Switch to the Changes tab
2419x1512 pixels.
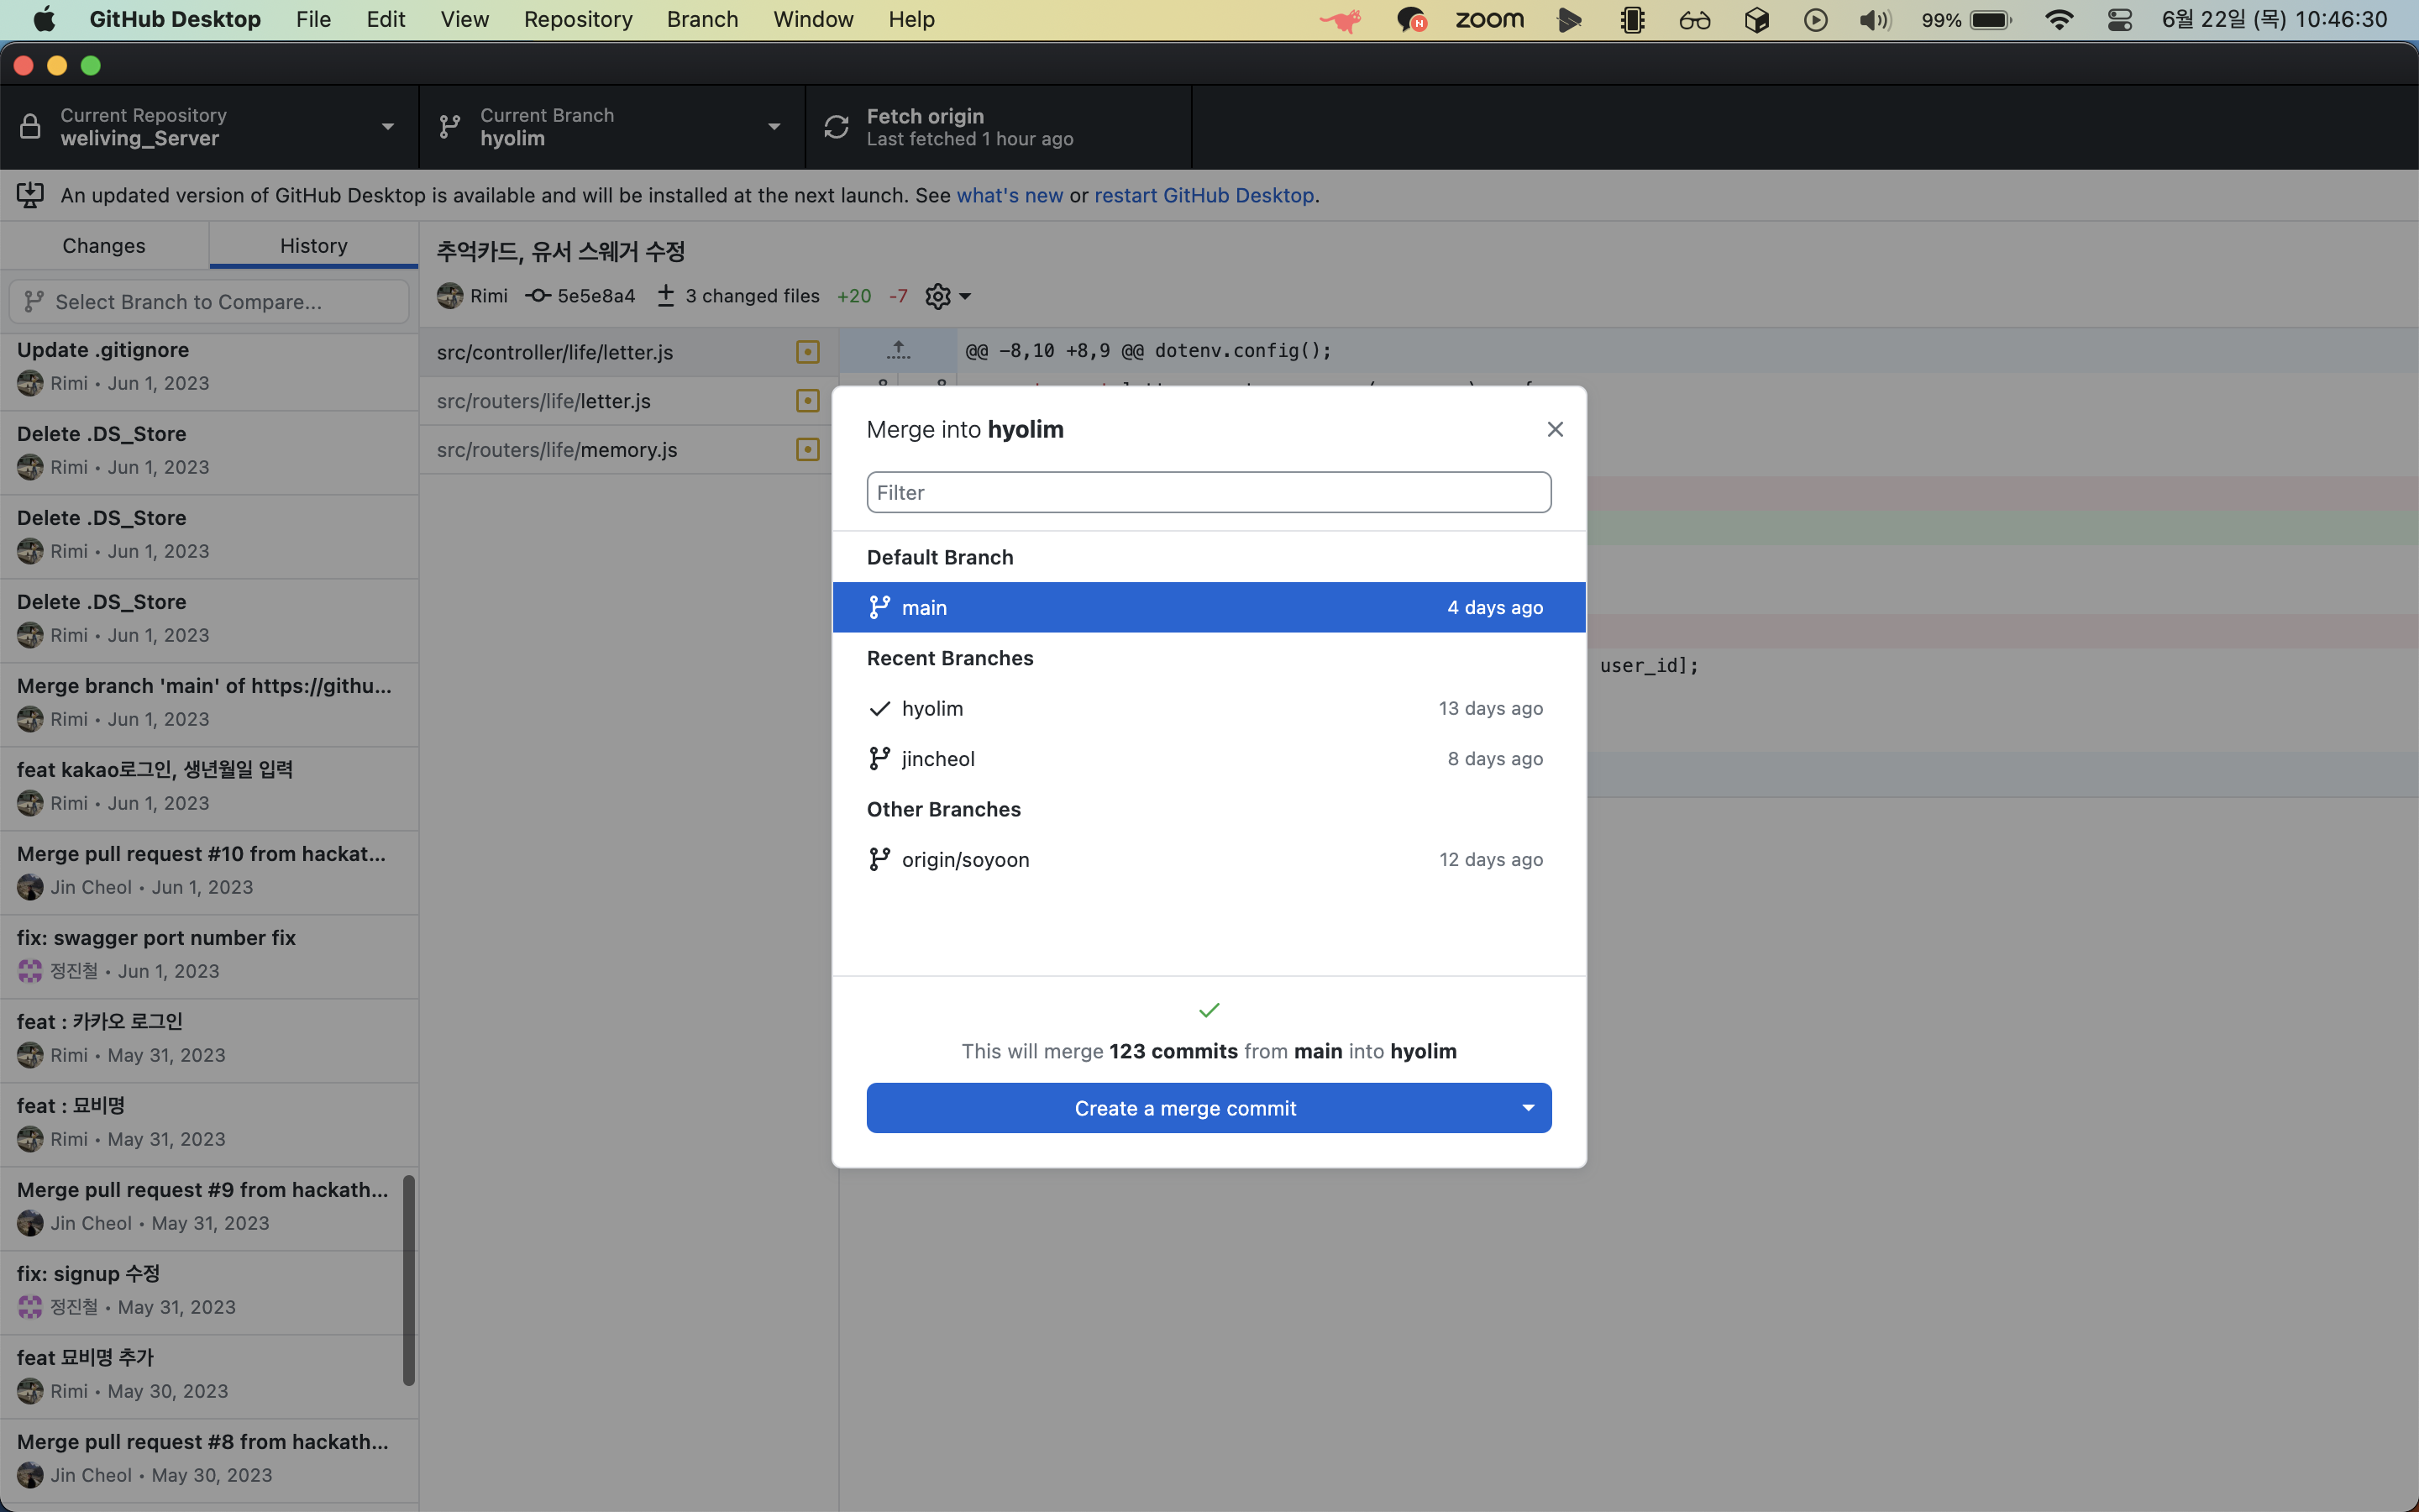[104, 246]
